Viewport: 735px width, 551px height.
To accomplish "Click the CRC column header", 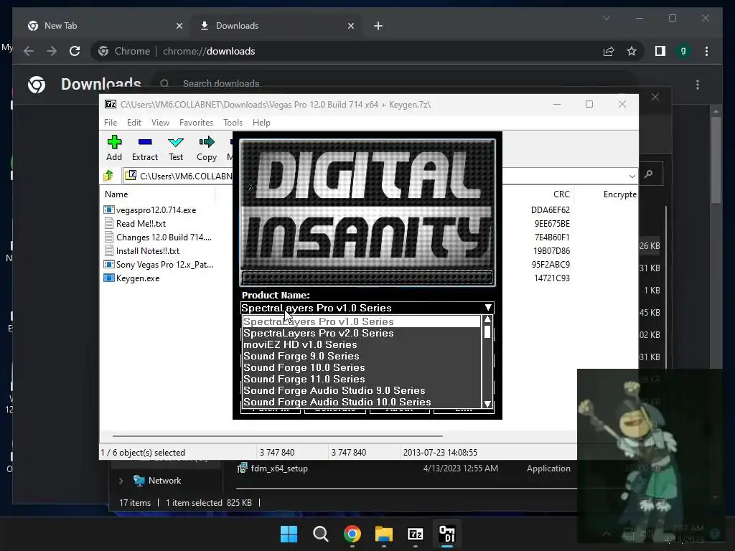I will click(561, 194).
